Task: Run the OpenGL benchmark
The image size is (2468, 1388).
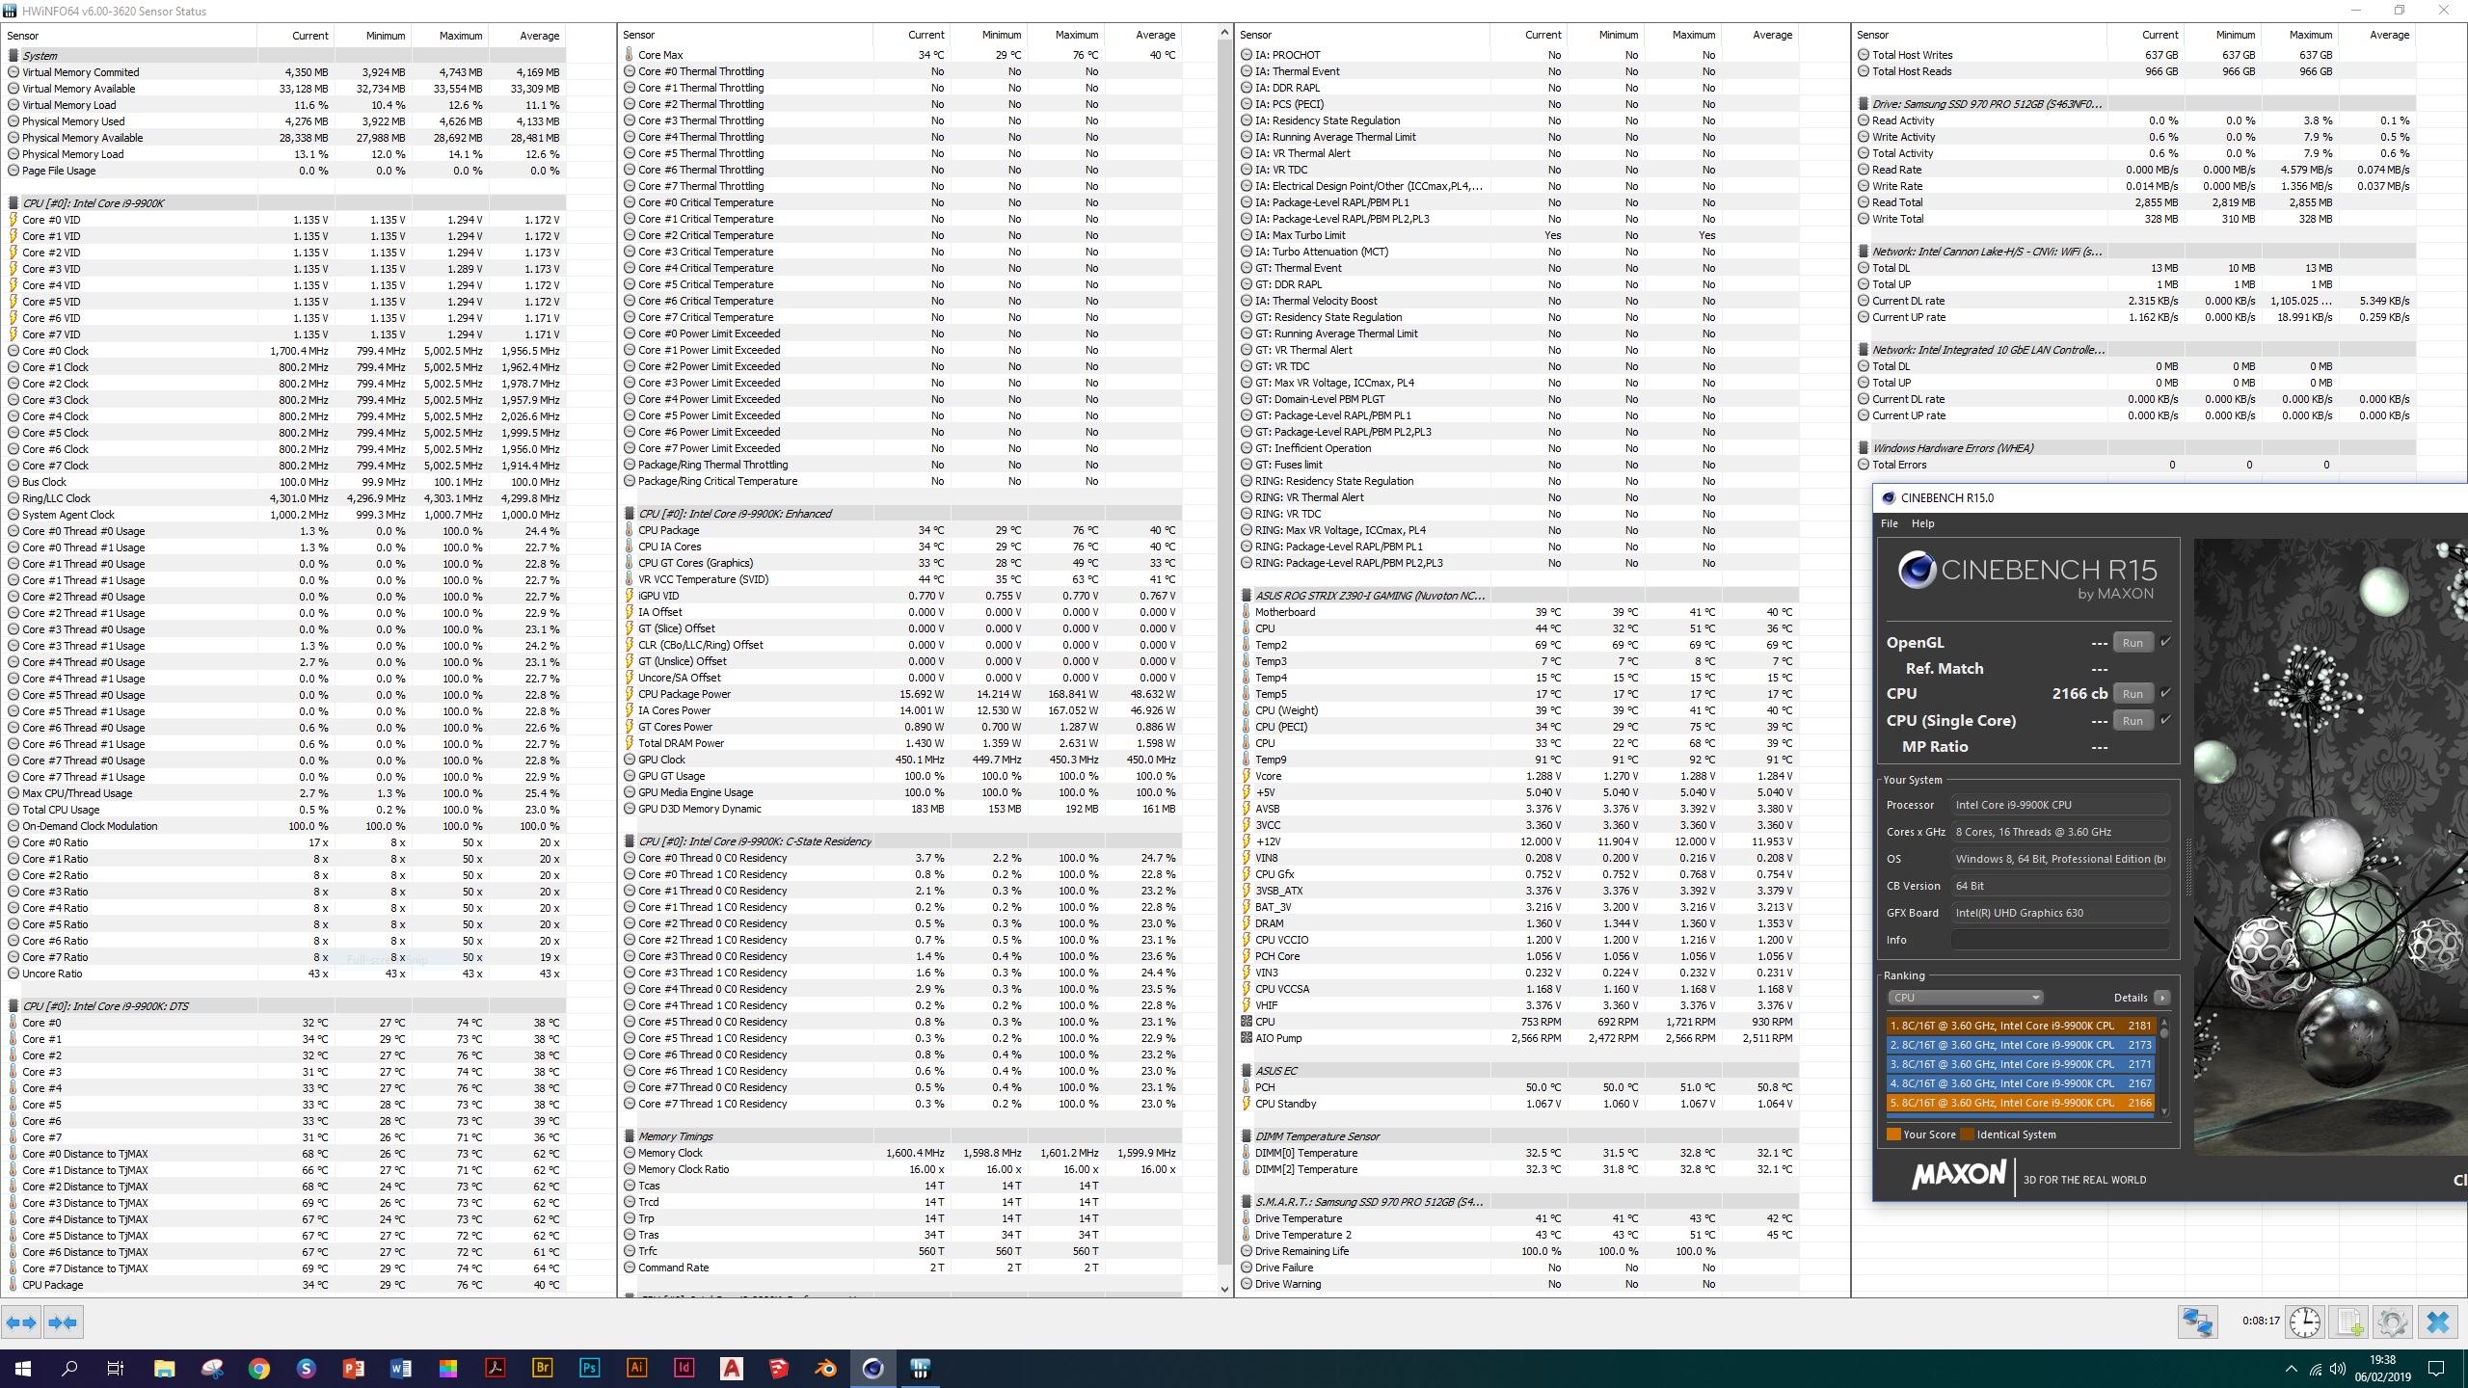Action: click(x=2132, y=643)
